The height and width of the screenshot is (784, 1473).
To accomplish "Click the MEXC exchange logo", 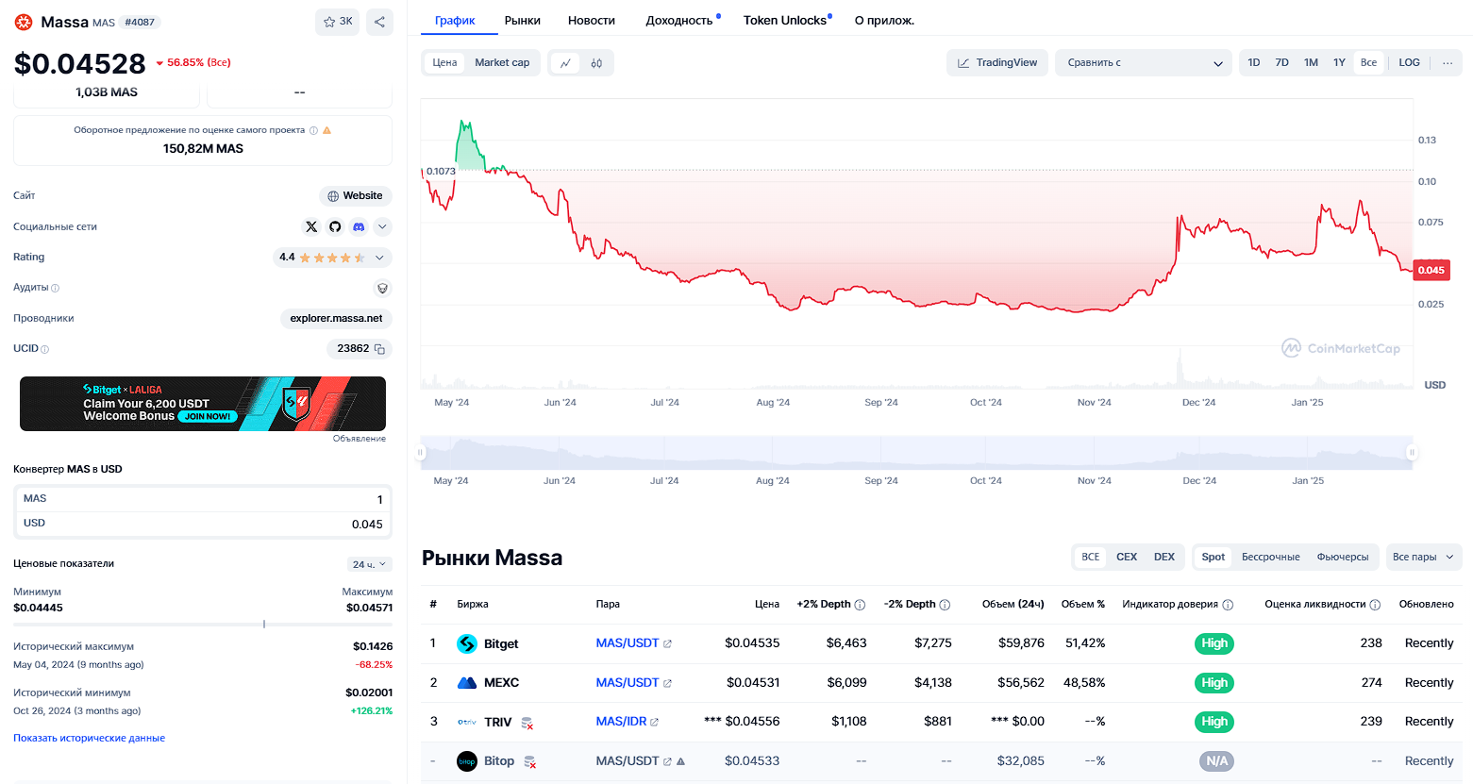I will coord(467,683).
